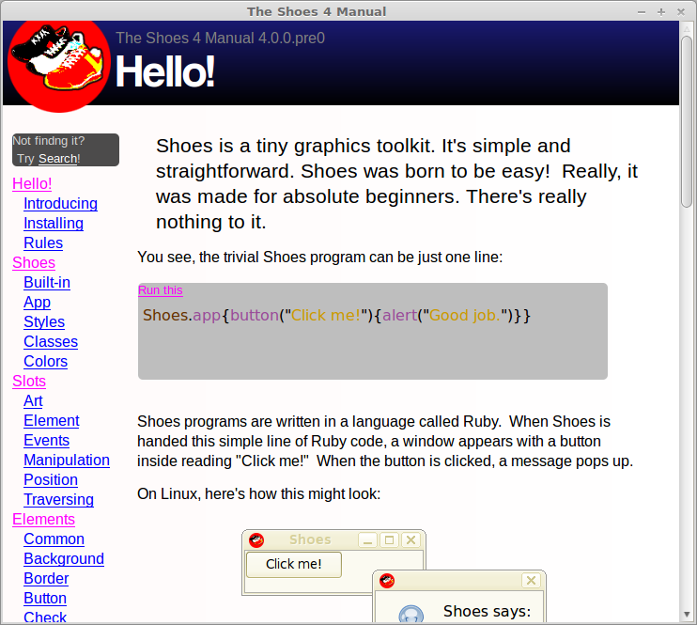Click the Hello! page heading
Image resolution: width=697 pixels, height=625 pixels.
tap(165, 71)
